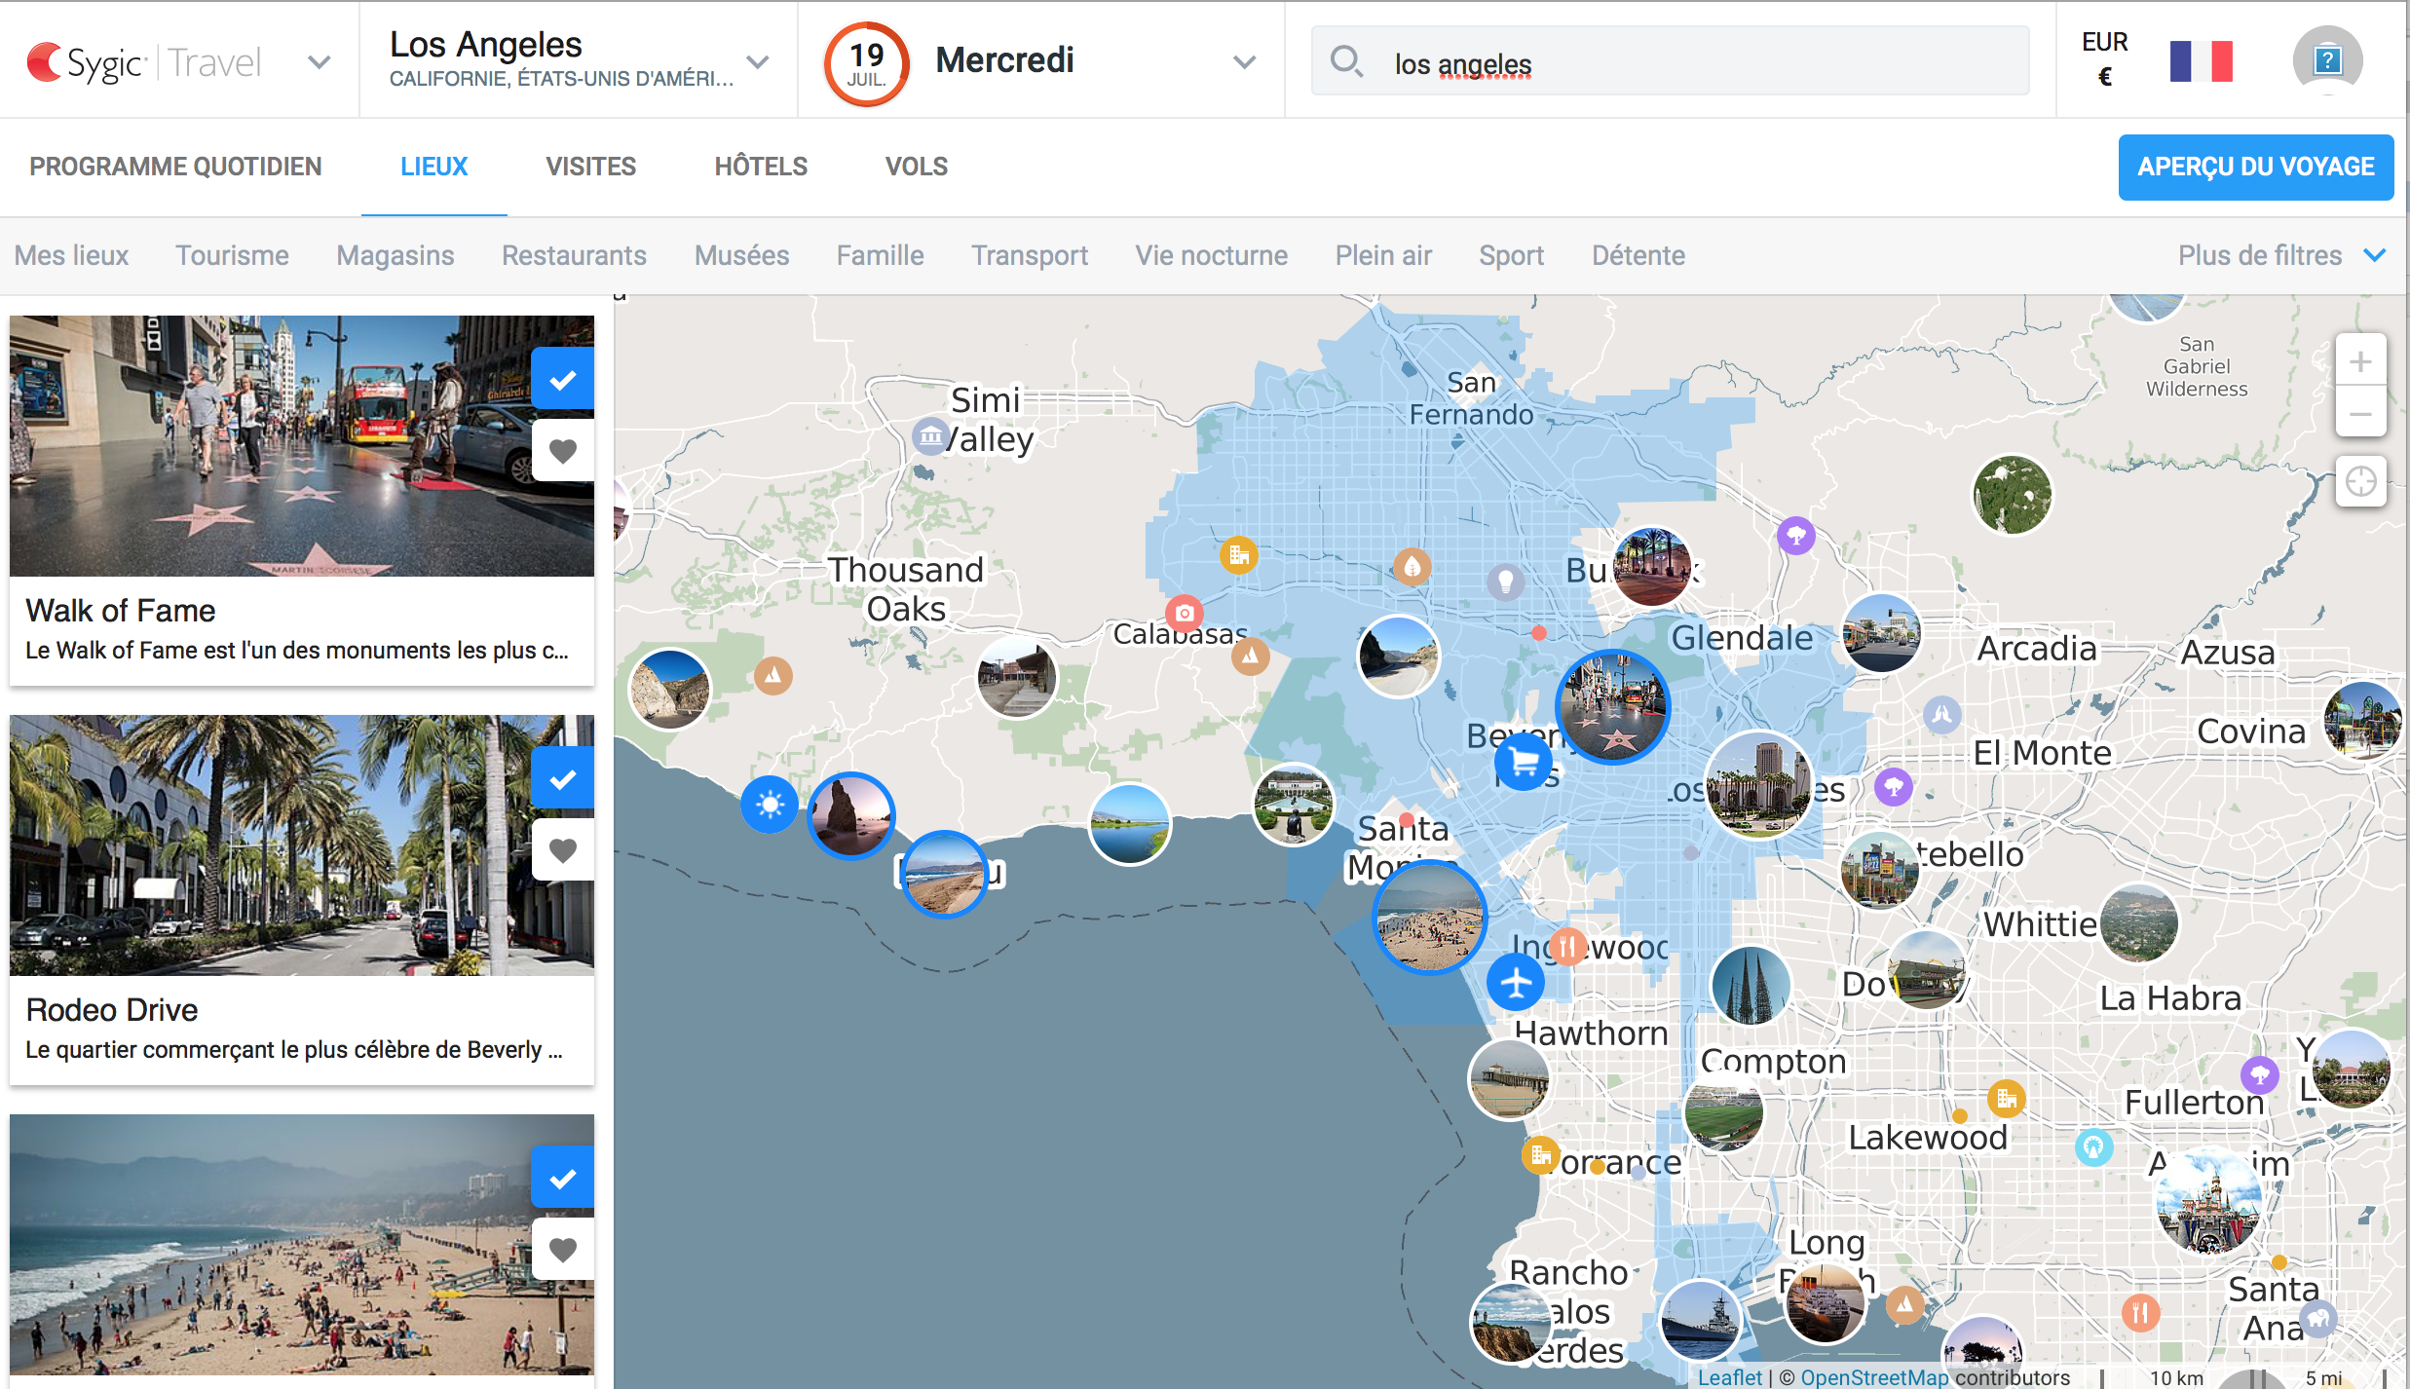This screenshot has width=2410, height=1389.
Task: Click the airplane airport marker on map
Action: coord(1516,982)
